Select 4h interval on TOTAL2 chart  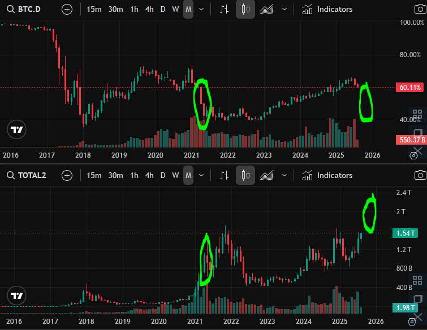tap(149, 176)
